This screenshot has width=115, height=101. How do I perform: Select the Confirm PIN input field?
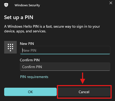coord(65,67)
